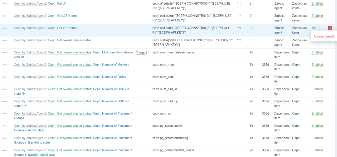This screenshot has height=157, width=337.
Task: Toggle the Enabled status of Minimum Mon release version
Action: [317, 52]
